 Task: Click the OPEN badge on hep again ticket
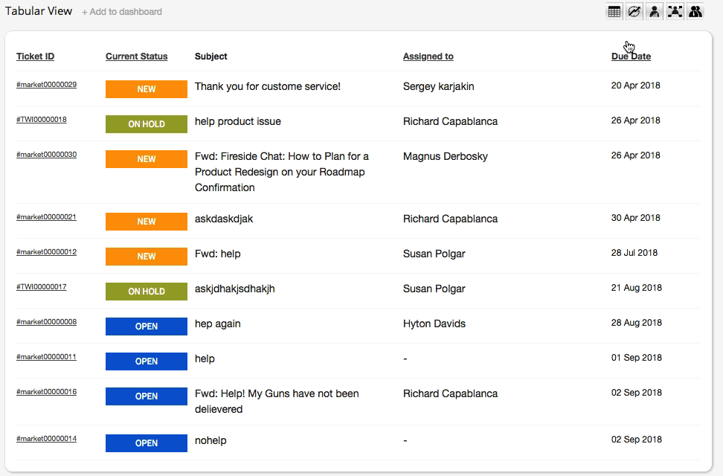click(x=146, y=326)
